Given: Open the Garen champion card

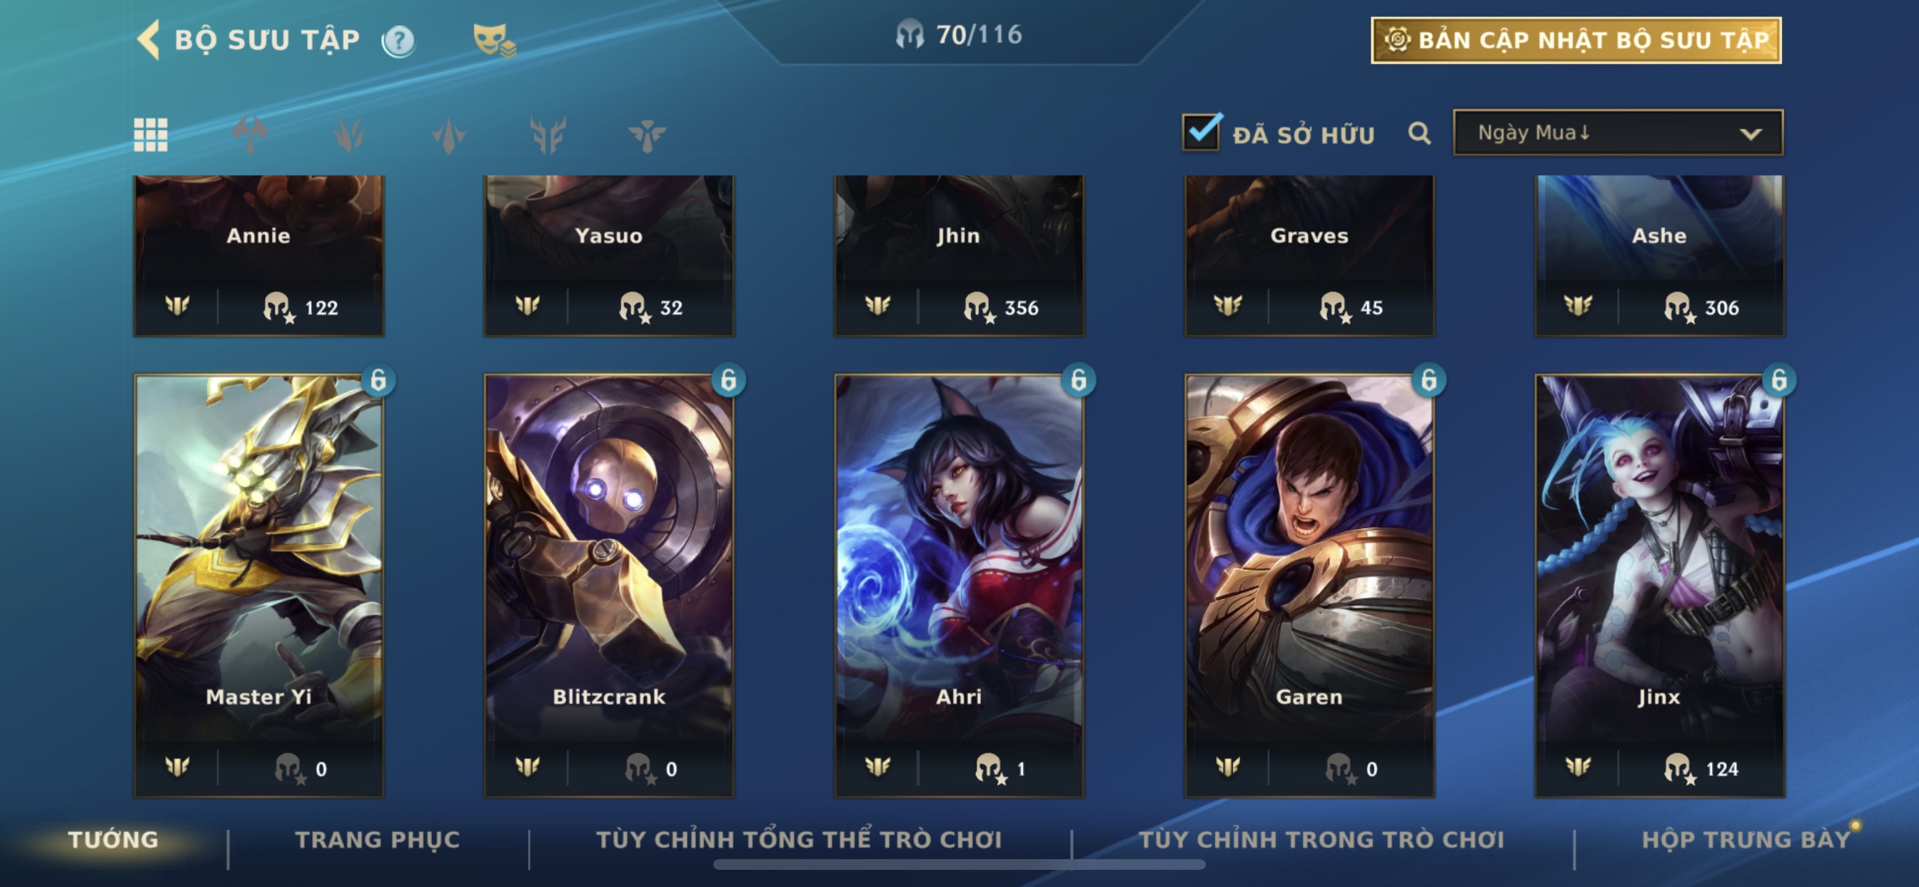Looking at the screenshot, I should [x=1309, y=585].
